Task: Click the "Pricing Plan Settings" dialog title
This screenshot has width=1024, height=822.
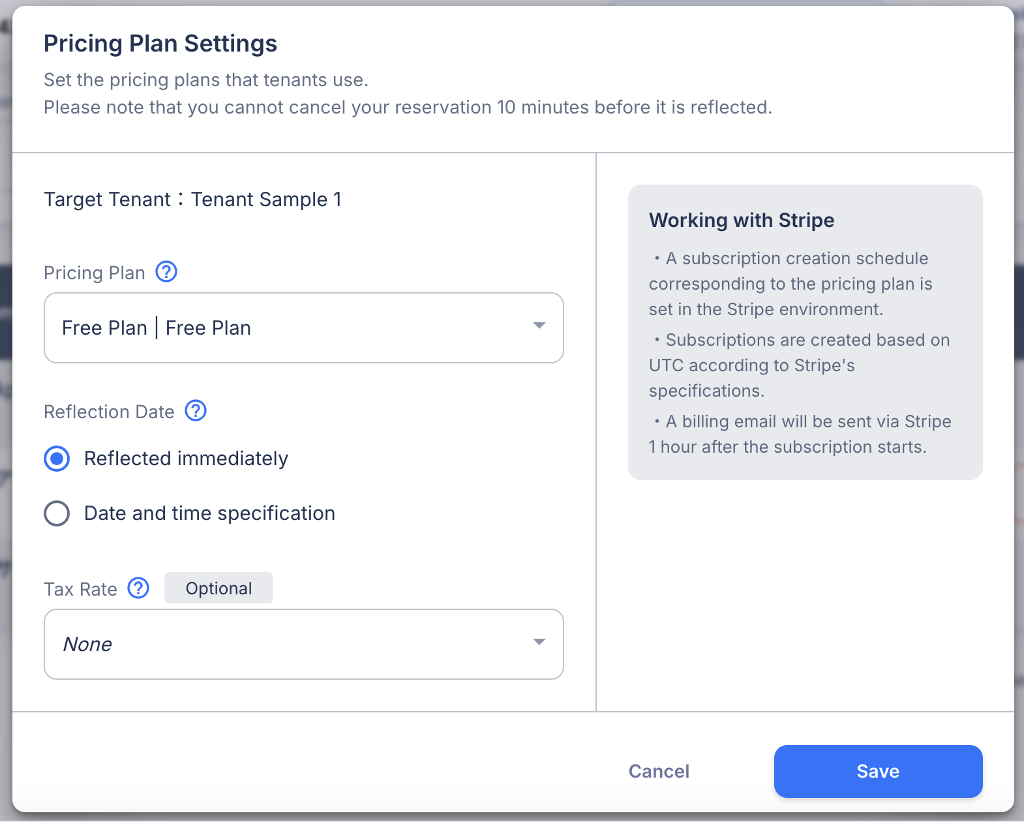Action: pyautogui.click(x=160, y=43)
